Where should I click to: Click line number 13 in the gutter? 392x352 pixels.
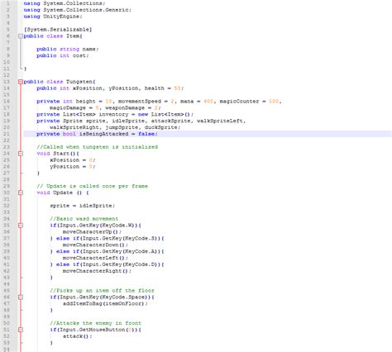[7, 82]
